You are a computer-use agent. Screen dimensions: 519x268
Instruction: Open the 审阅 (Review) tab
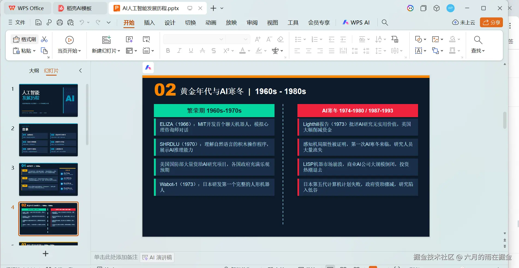(252, 23)
